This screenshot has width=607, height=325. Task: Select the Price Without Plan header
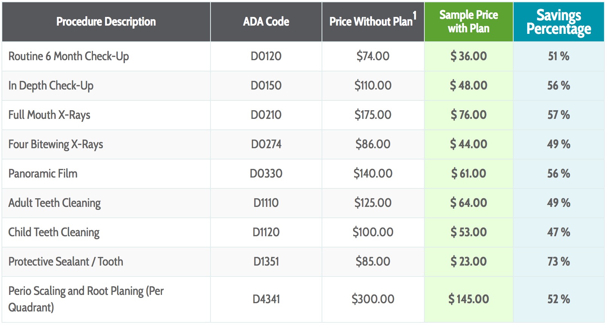[372, 21]
